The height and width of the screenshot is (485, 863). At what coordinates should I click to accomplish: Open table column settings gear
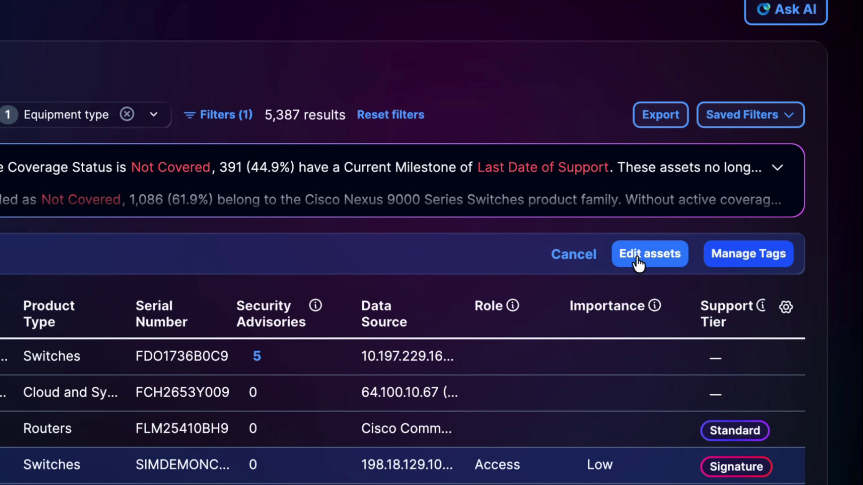pos(786,307)
